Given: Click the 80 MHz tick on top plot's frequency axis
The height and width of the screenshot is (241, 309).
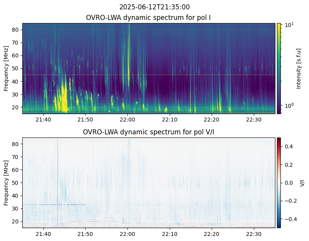Looking at the screenshot, I should 16,30.
